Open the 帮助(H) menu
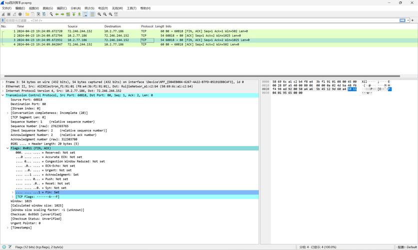Screen dimensions: 418x250 click(145, 8)
